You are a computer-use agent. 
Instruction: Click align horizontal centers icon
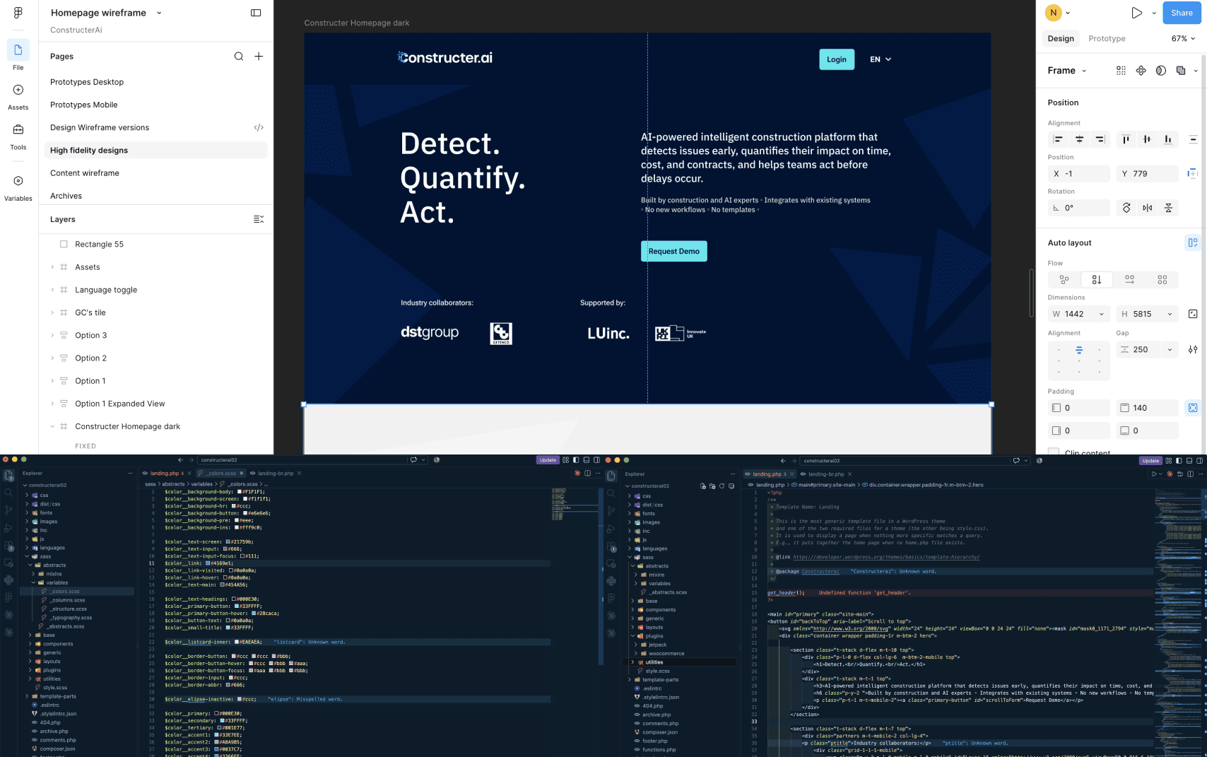point(1079,139)
